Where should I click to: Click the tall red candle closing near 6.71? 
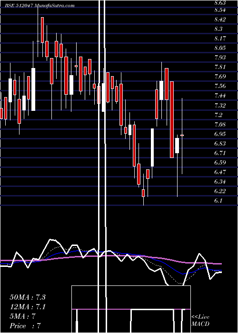pos(172,119)
